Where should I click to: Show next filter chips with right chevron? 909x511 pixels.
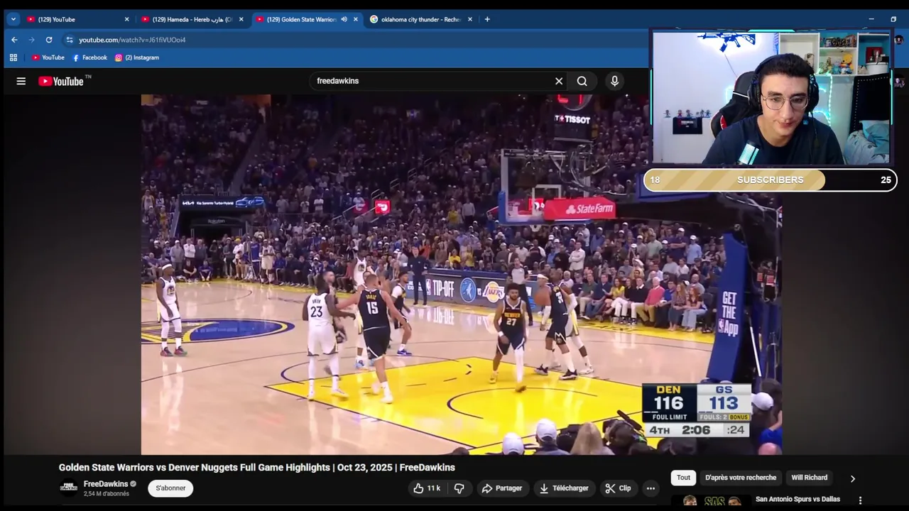[x=853, y=478]
